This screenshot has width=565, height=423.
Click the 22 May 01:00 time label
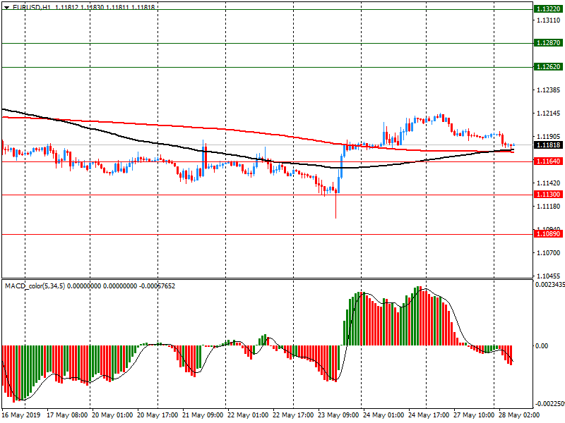coord(248,415)
